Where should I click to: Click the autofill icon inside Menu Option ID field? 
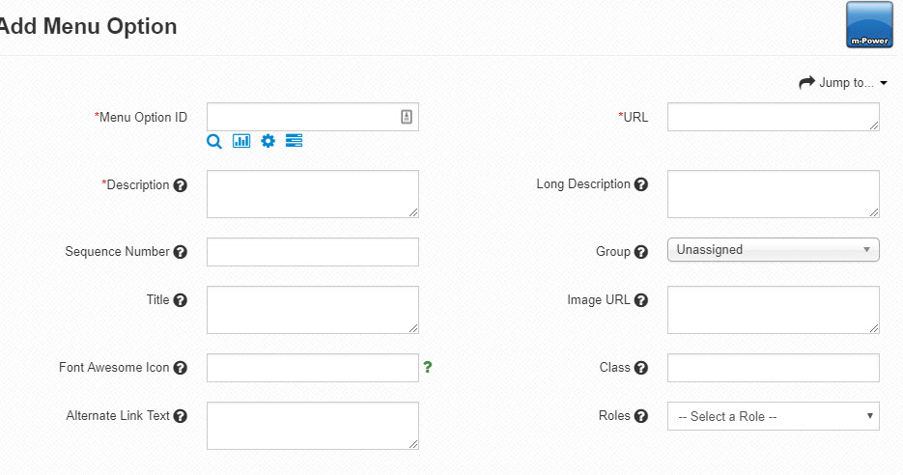tap(406, 117)
